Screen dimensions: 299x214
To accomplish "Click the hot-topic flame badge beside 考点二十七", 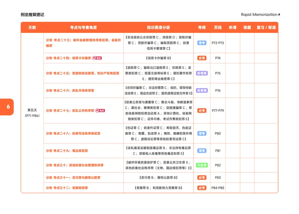I will tap(100, 111).
